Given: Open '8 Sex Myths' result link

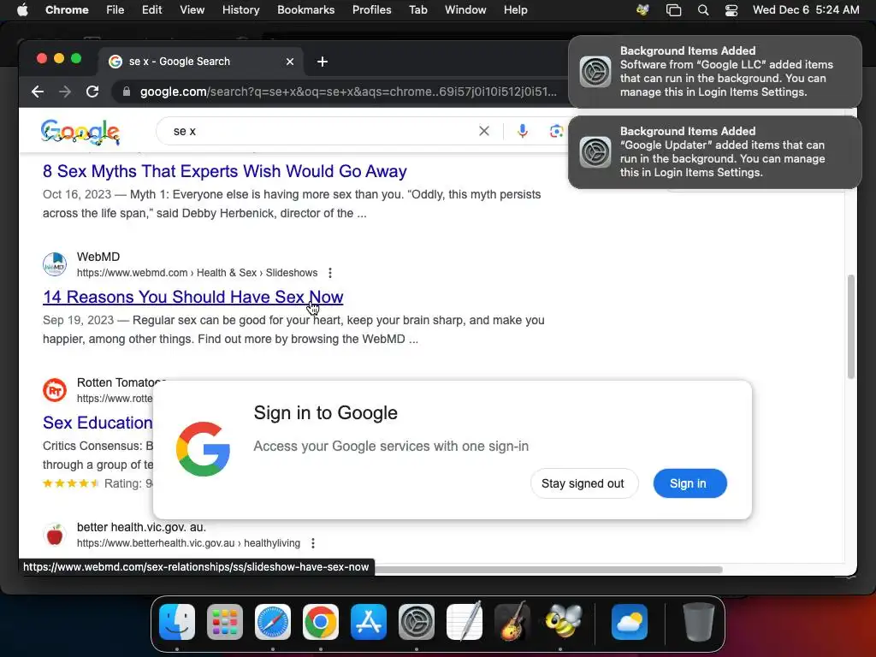Looking at the screenshot, I should [225, 171].
